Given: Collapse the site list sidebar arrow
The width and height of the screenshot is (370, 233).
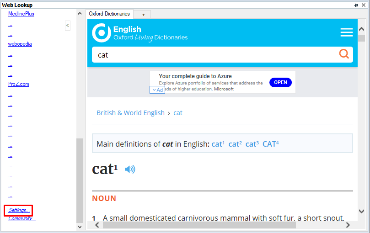Looking at the screenshot, I should pyautogui.click(x=68, y=26).
